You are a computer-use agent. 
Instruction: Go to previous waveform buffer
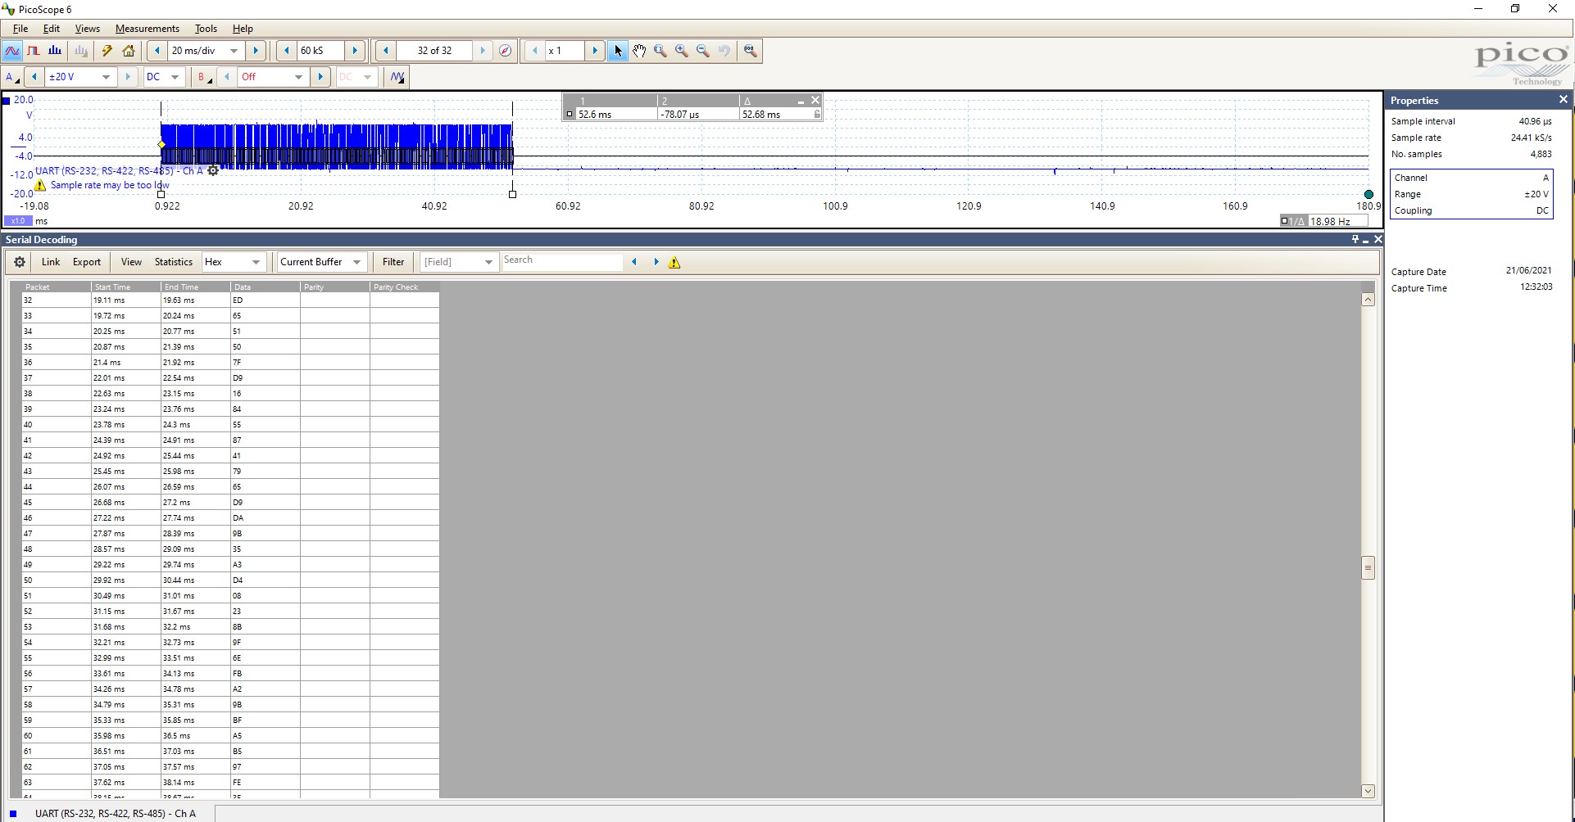coord(385,51)
